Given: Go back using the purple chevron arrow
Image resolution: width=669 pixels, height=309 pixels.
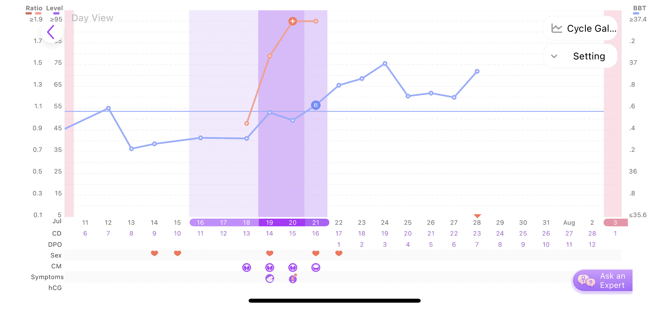Looking at the screenshot, I should point(51,32).
